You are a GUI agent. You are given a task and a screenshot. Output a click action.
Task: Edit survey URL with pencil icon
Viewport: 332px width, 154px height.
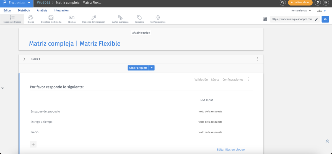point(317,19)
